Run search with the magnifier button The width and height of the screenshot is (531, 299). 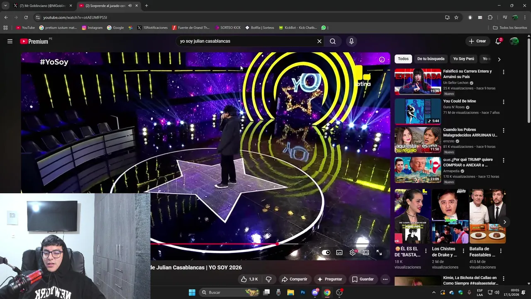tap(333, 41)
